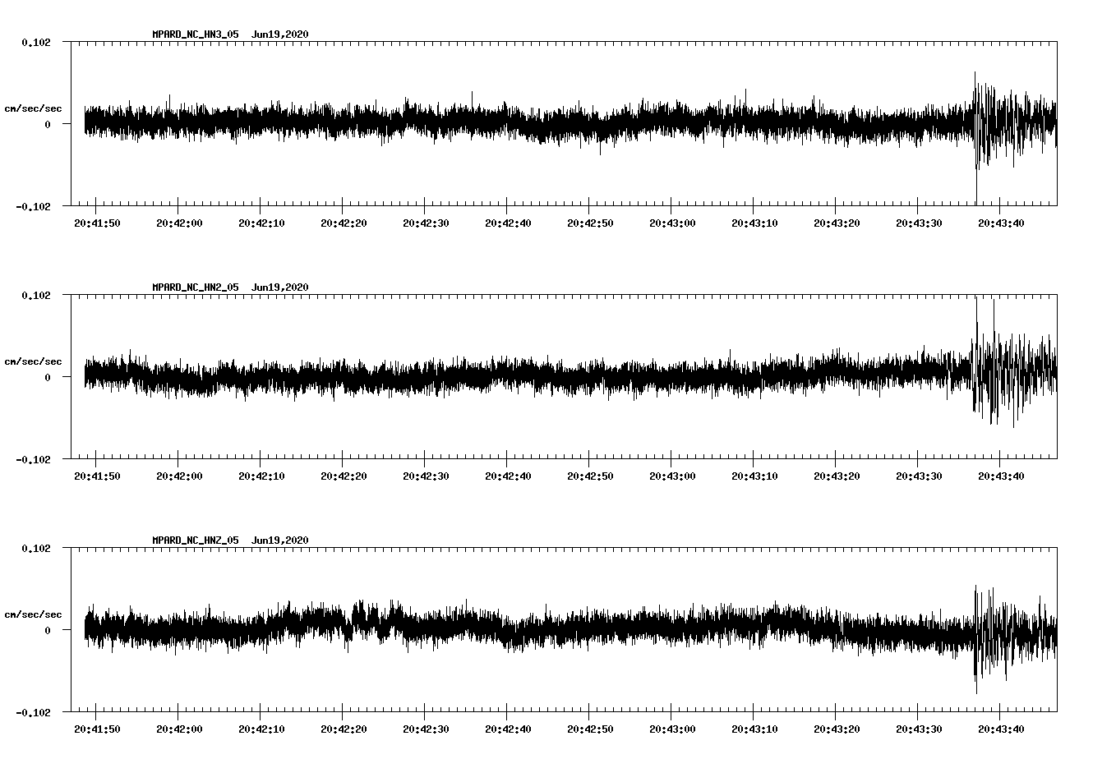
Task: Pick 20:42:50 on the HNZ time axis
Action: coord(590,729)
